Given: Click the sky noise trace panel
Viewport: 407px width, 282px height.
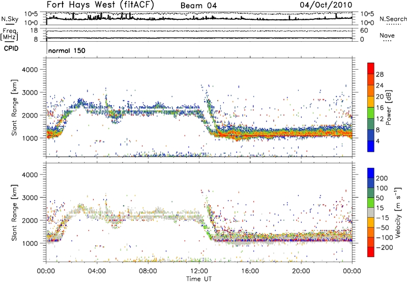Looking at the screenshot, I should click(x=199, y=18).
